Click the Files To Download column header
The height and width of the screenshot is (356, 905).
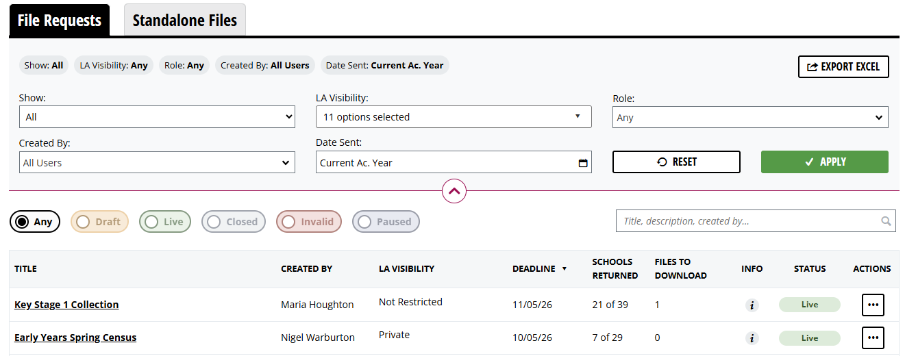pos(680,269)
